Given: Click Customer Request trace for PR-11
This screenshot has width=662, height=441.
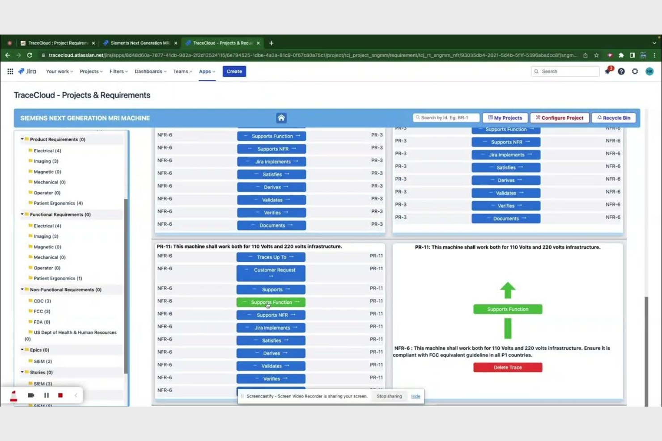Looking at the screenshot, I should click(271, 273).
